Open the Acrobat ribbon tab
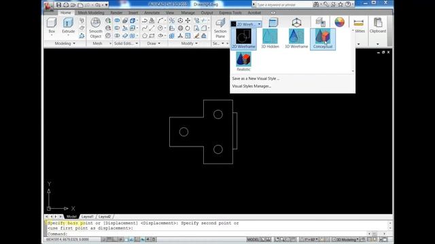This screenshot has height=244, width=435. click(x=254, y=13)
